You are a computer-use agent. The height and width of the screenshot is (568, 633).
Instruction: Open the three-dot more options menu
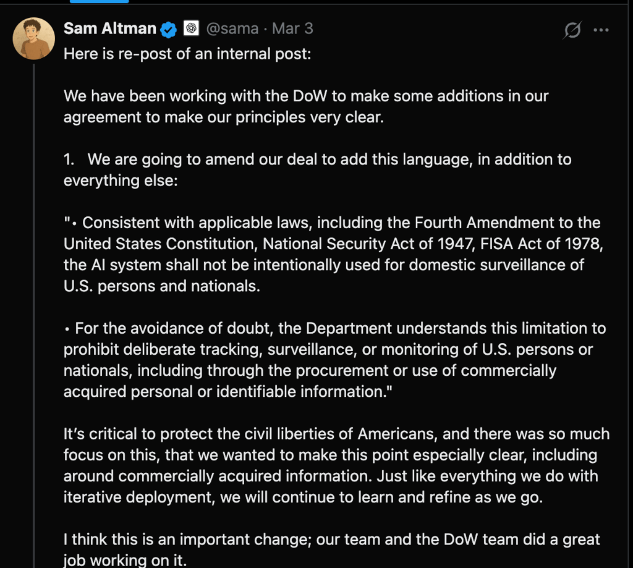(x=601, y=28)
